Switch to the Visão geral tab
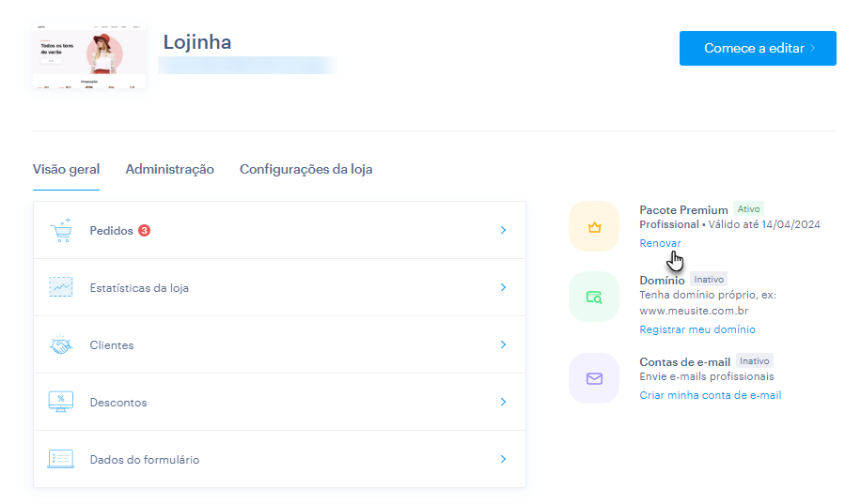861x504 pixels. click(x=66, y=169)
